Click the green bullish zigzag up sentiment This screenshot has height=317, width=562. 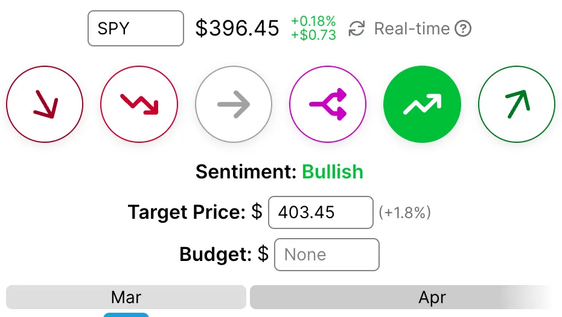coord(422,105)
